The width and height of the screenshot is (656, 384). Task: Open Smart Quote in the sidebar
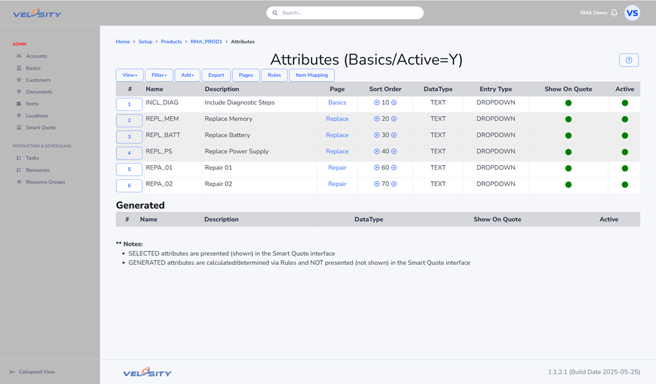pos(40,127)
